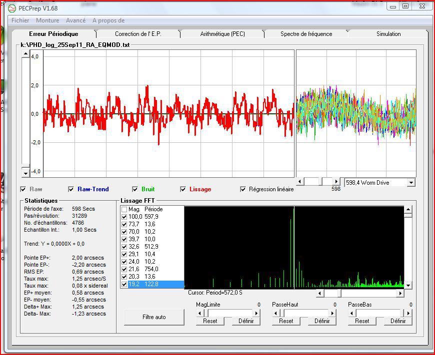
Task: Uncheck the Régression linéaire option
Action: (x=243, y=189)
